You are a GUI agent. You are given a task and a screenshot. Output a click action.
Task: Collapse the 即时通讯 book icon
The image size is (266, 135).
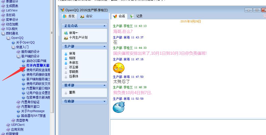[3, 33]
